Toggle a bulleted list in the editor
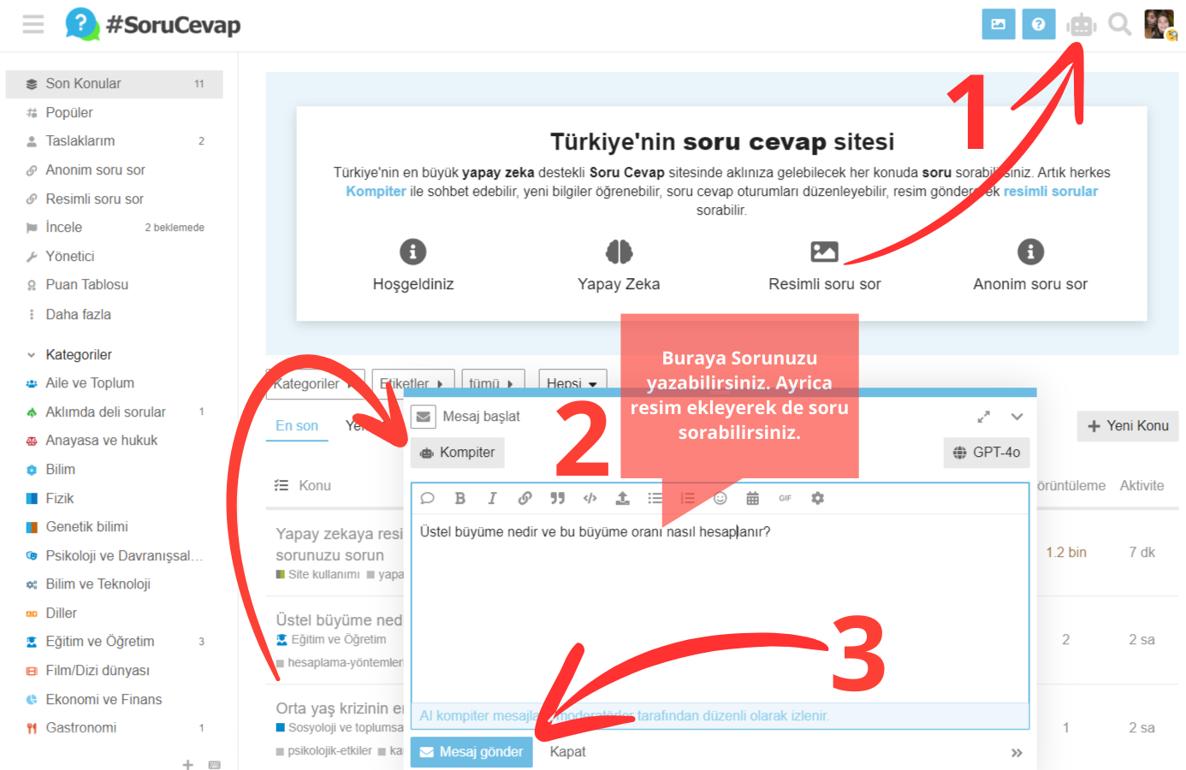The width and height of the screenshot is (1186, 770). [x=655, y=497]
